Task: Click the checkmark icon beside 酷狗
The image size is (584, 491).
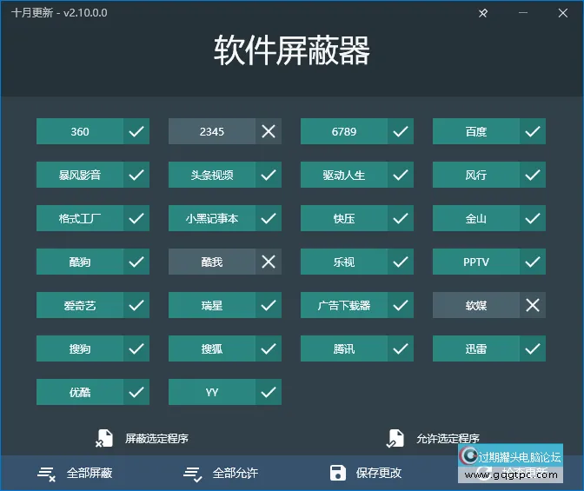Action: tap(136, 262)
